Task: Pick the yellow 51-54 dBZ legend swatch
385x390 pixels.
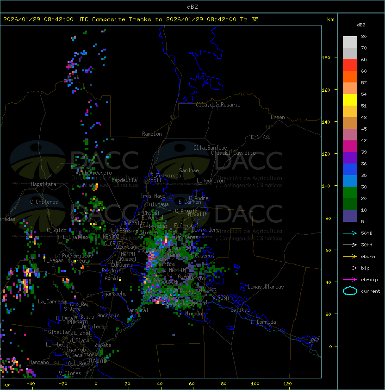Action: [x=350, y=100]
